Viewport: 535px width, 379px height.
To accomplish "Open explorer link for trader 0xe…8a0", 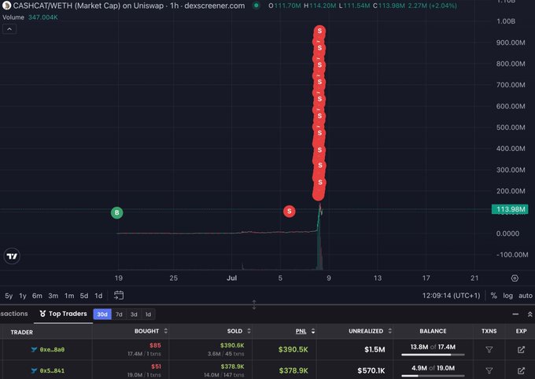I will 521,350.
